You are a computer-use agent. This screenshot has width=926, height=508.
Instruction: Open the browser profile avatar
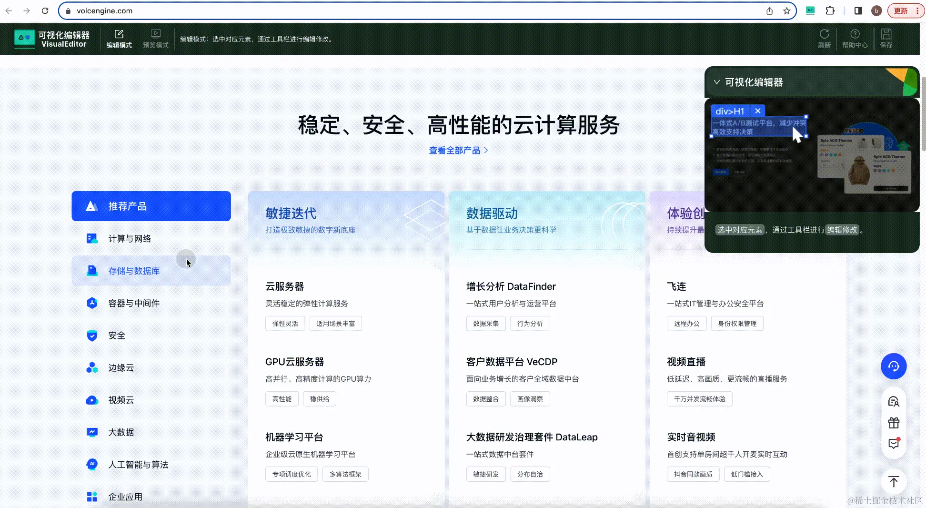click(876, 10)
